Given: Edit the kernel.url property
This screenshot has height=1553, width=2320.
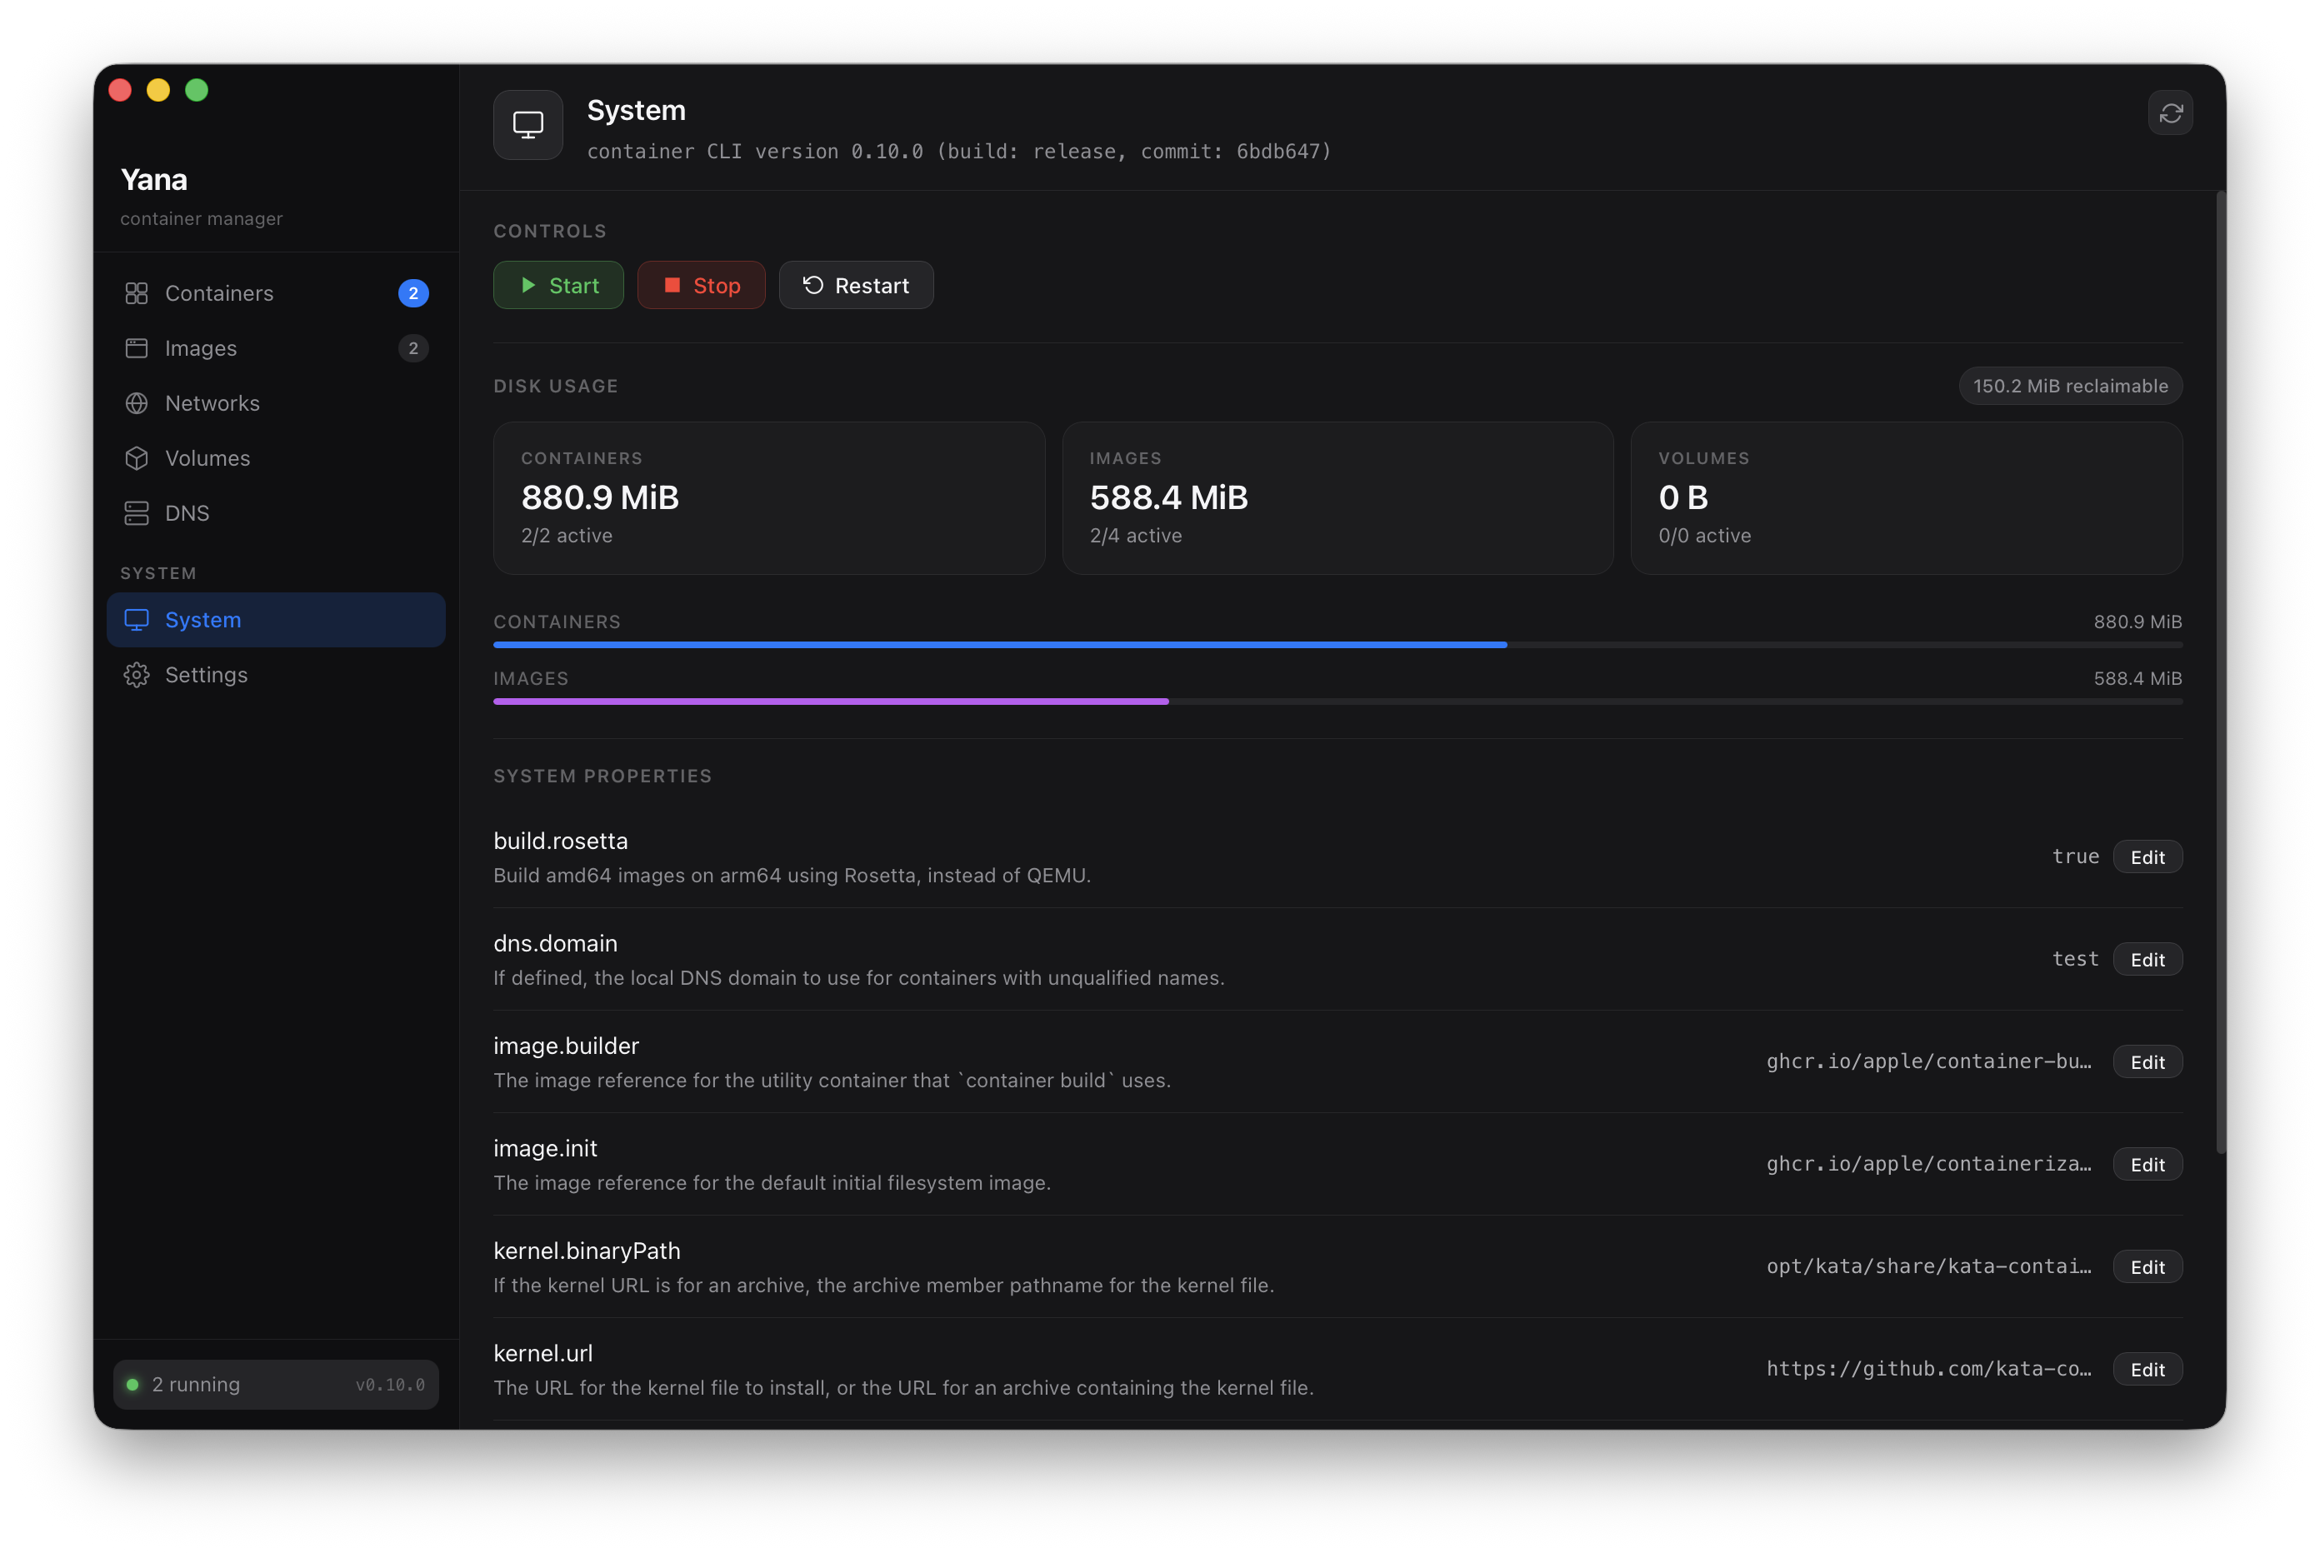Looking at the screenshot, I should pyautogui.click(x=2147, y=1370).
